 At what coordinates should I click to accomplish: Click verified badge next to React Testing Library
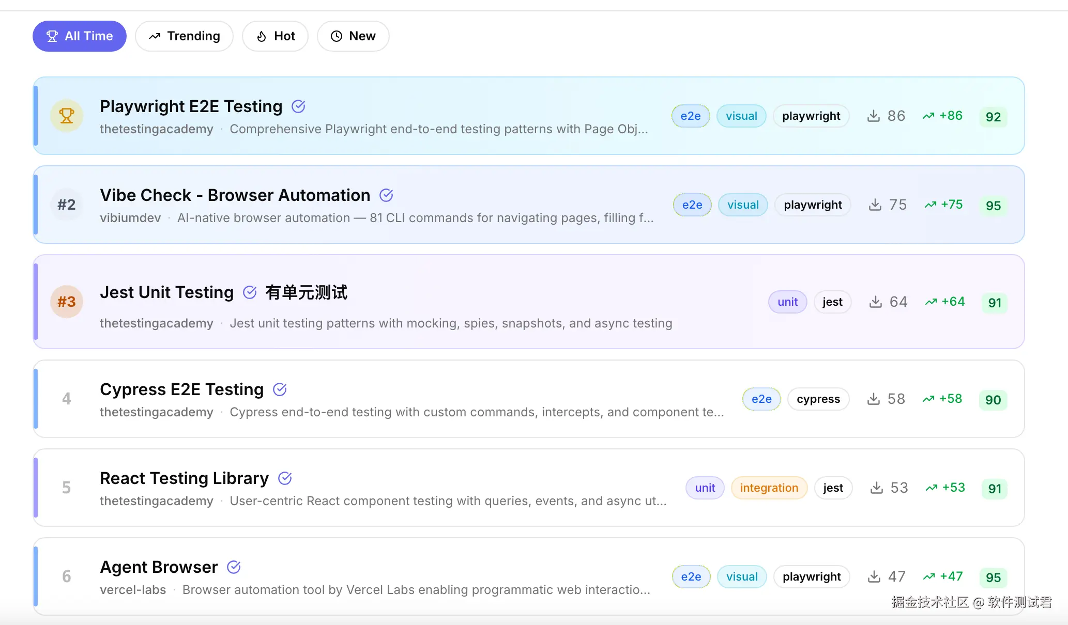285,478
